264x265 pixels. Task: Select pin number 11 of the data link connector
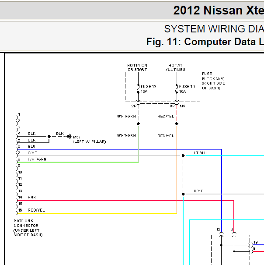point(20,178)
